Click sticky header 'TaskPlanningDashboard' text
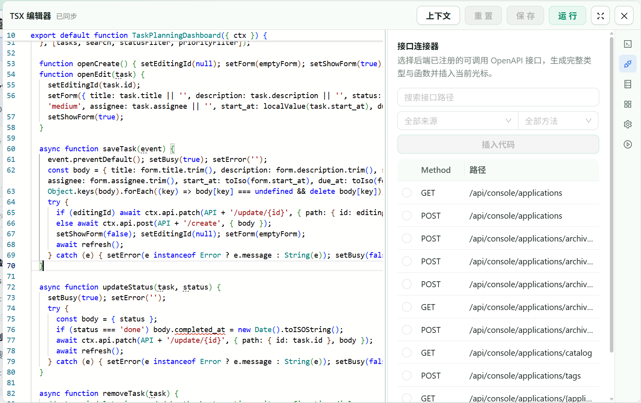Image resolution: width=641 pixels, height=403 pixels. pos(176,35)
